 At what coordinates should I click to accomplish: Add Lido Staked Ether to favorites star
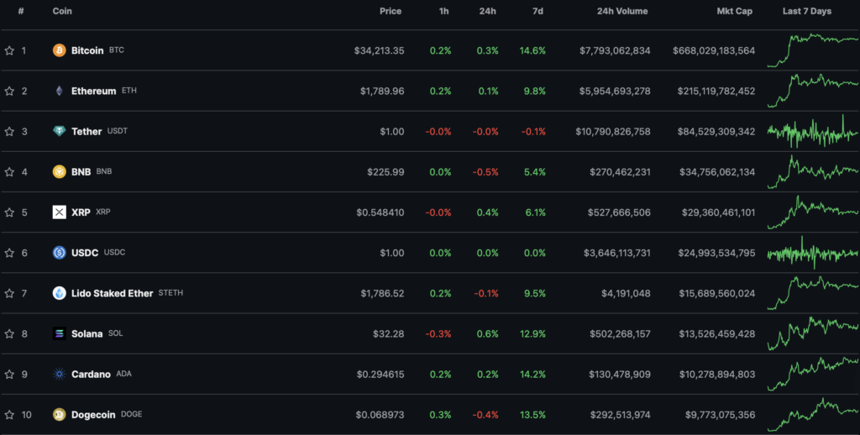9,293
